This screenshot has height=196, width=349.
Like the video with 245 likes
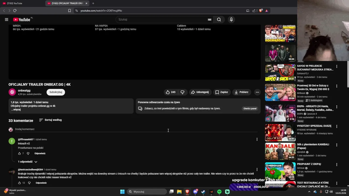point(170,92)
